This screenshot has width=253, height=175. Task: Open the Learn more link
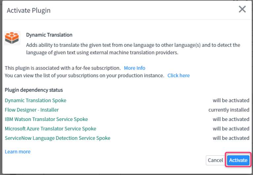[17, 152]
